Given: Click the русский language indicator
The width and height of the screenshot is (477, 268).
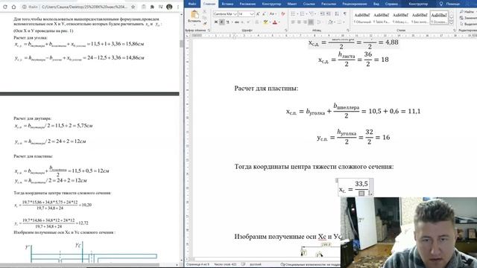Looking at the screenshot, I should [255, 265].
